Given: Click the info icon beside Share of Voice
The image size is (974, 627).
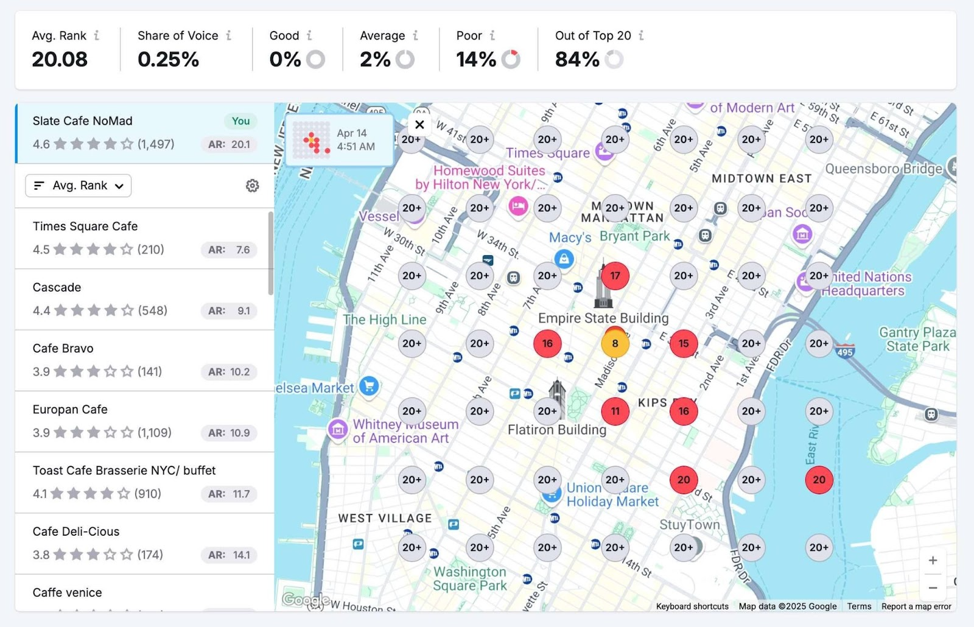Looking at the screenshot, I should (x=229, y=35).
